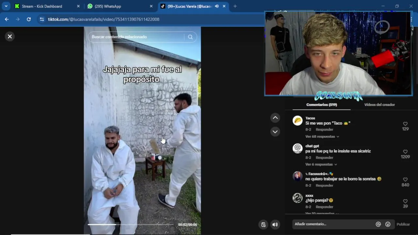Click the video time '00:02/00:06' text
Viewport: 418px width, 235px height.
pos(187,225)
